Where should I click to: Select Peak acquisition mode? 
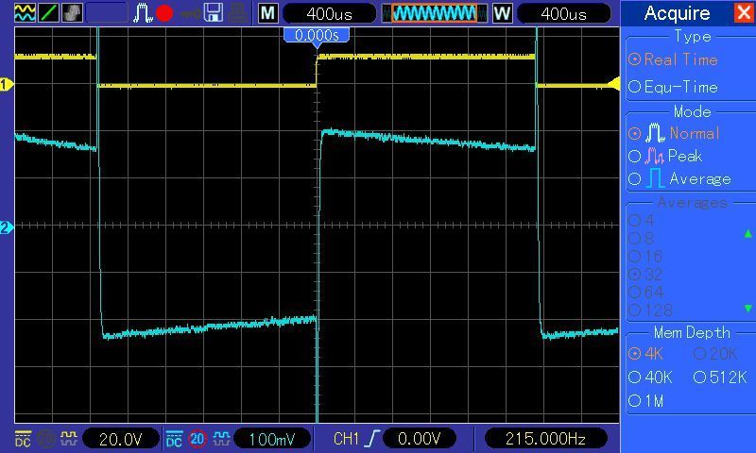click(665, 156)
